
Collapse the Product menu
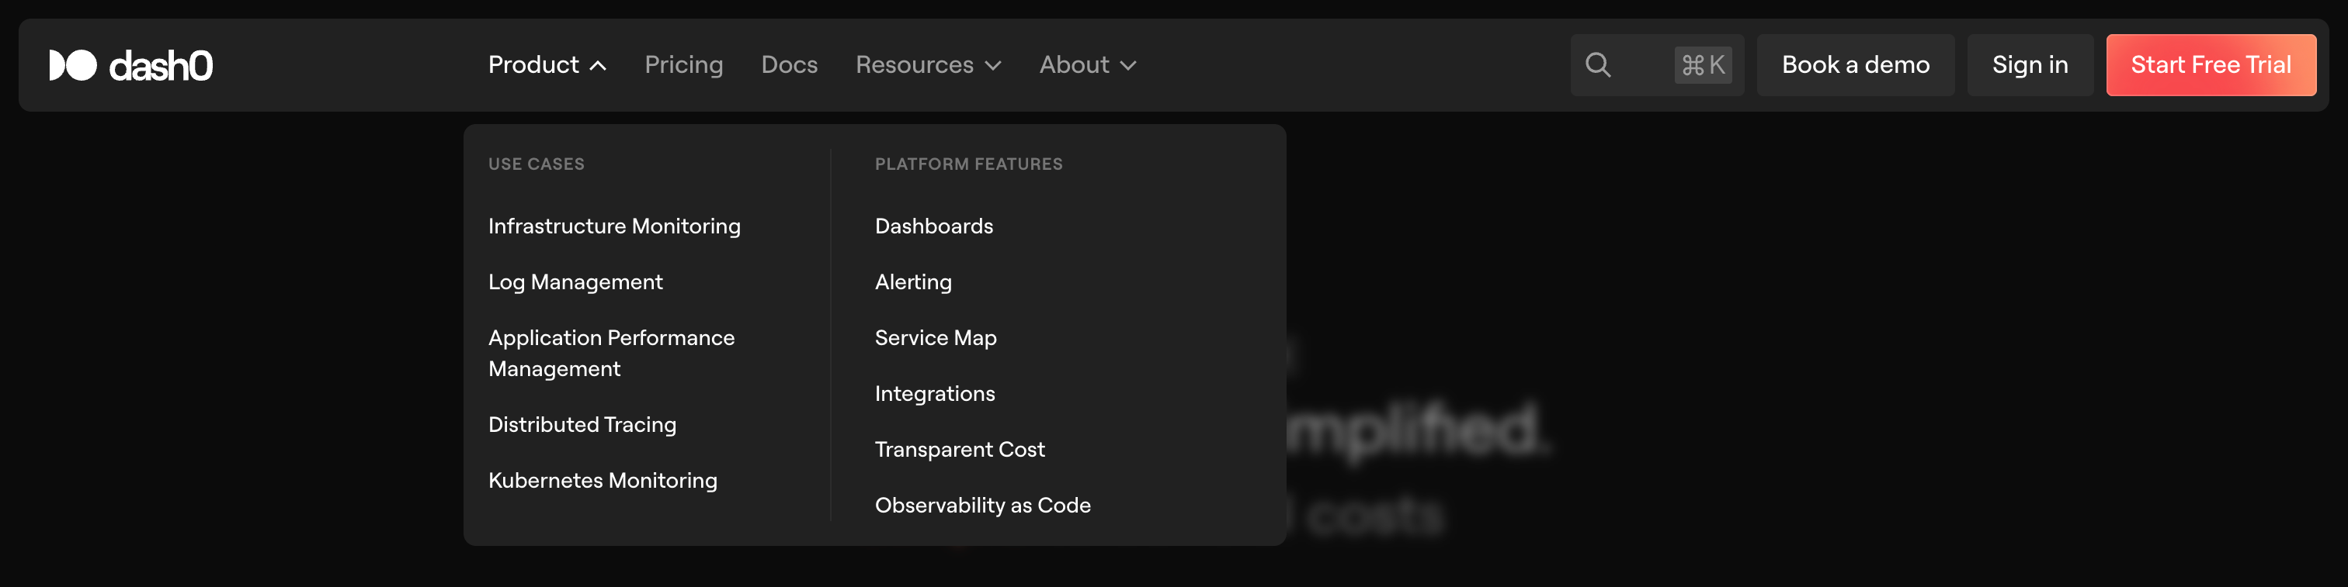click(x=547, y=66)
